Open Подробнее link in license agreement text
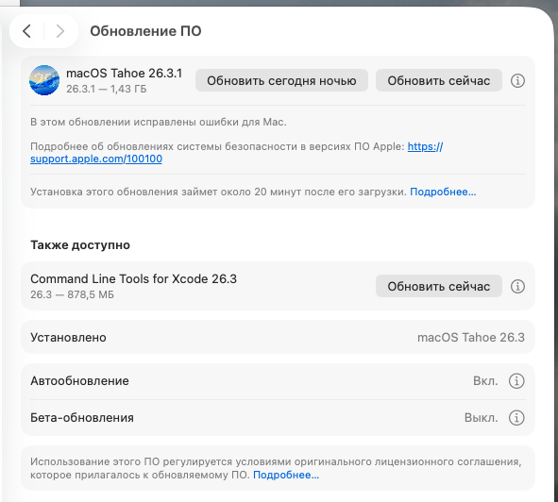Screen dimensions: 558x502 tap(286, 476)
